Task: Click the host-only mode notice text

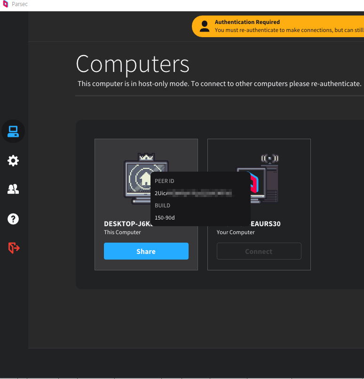Action: 220,84
